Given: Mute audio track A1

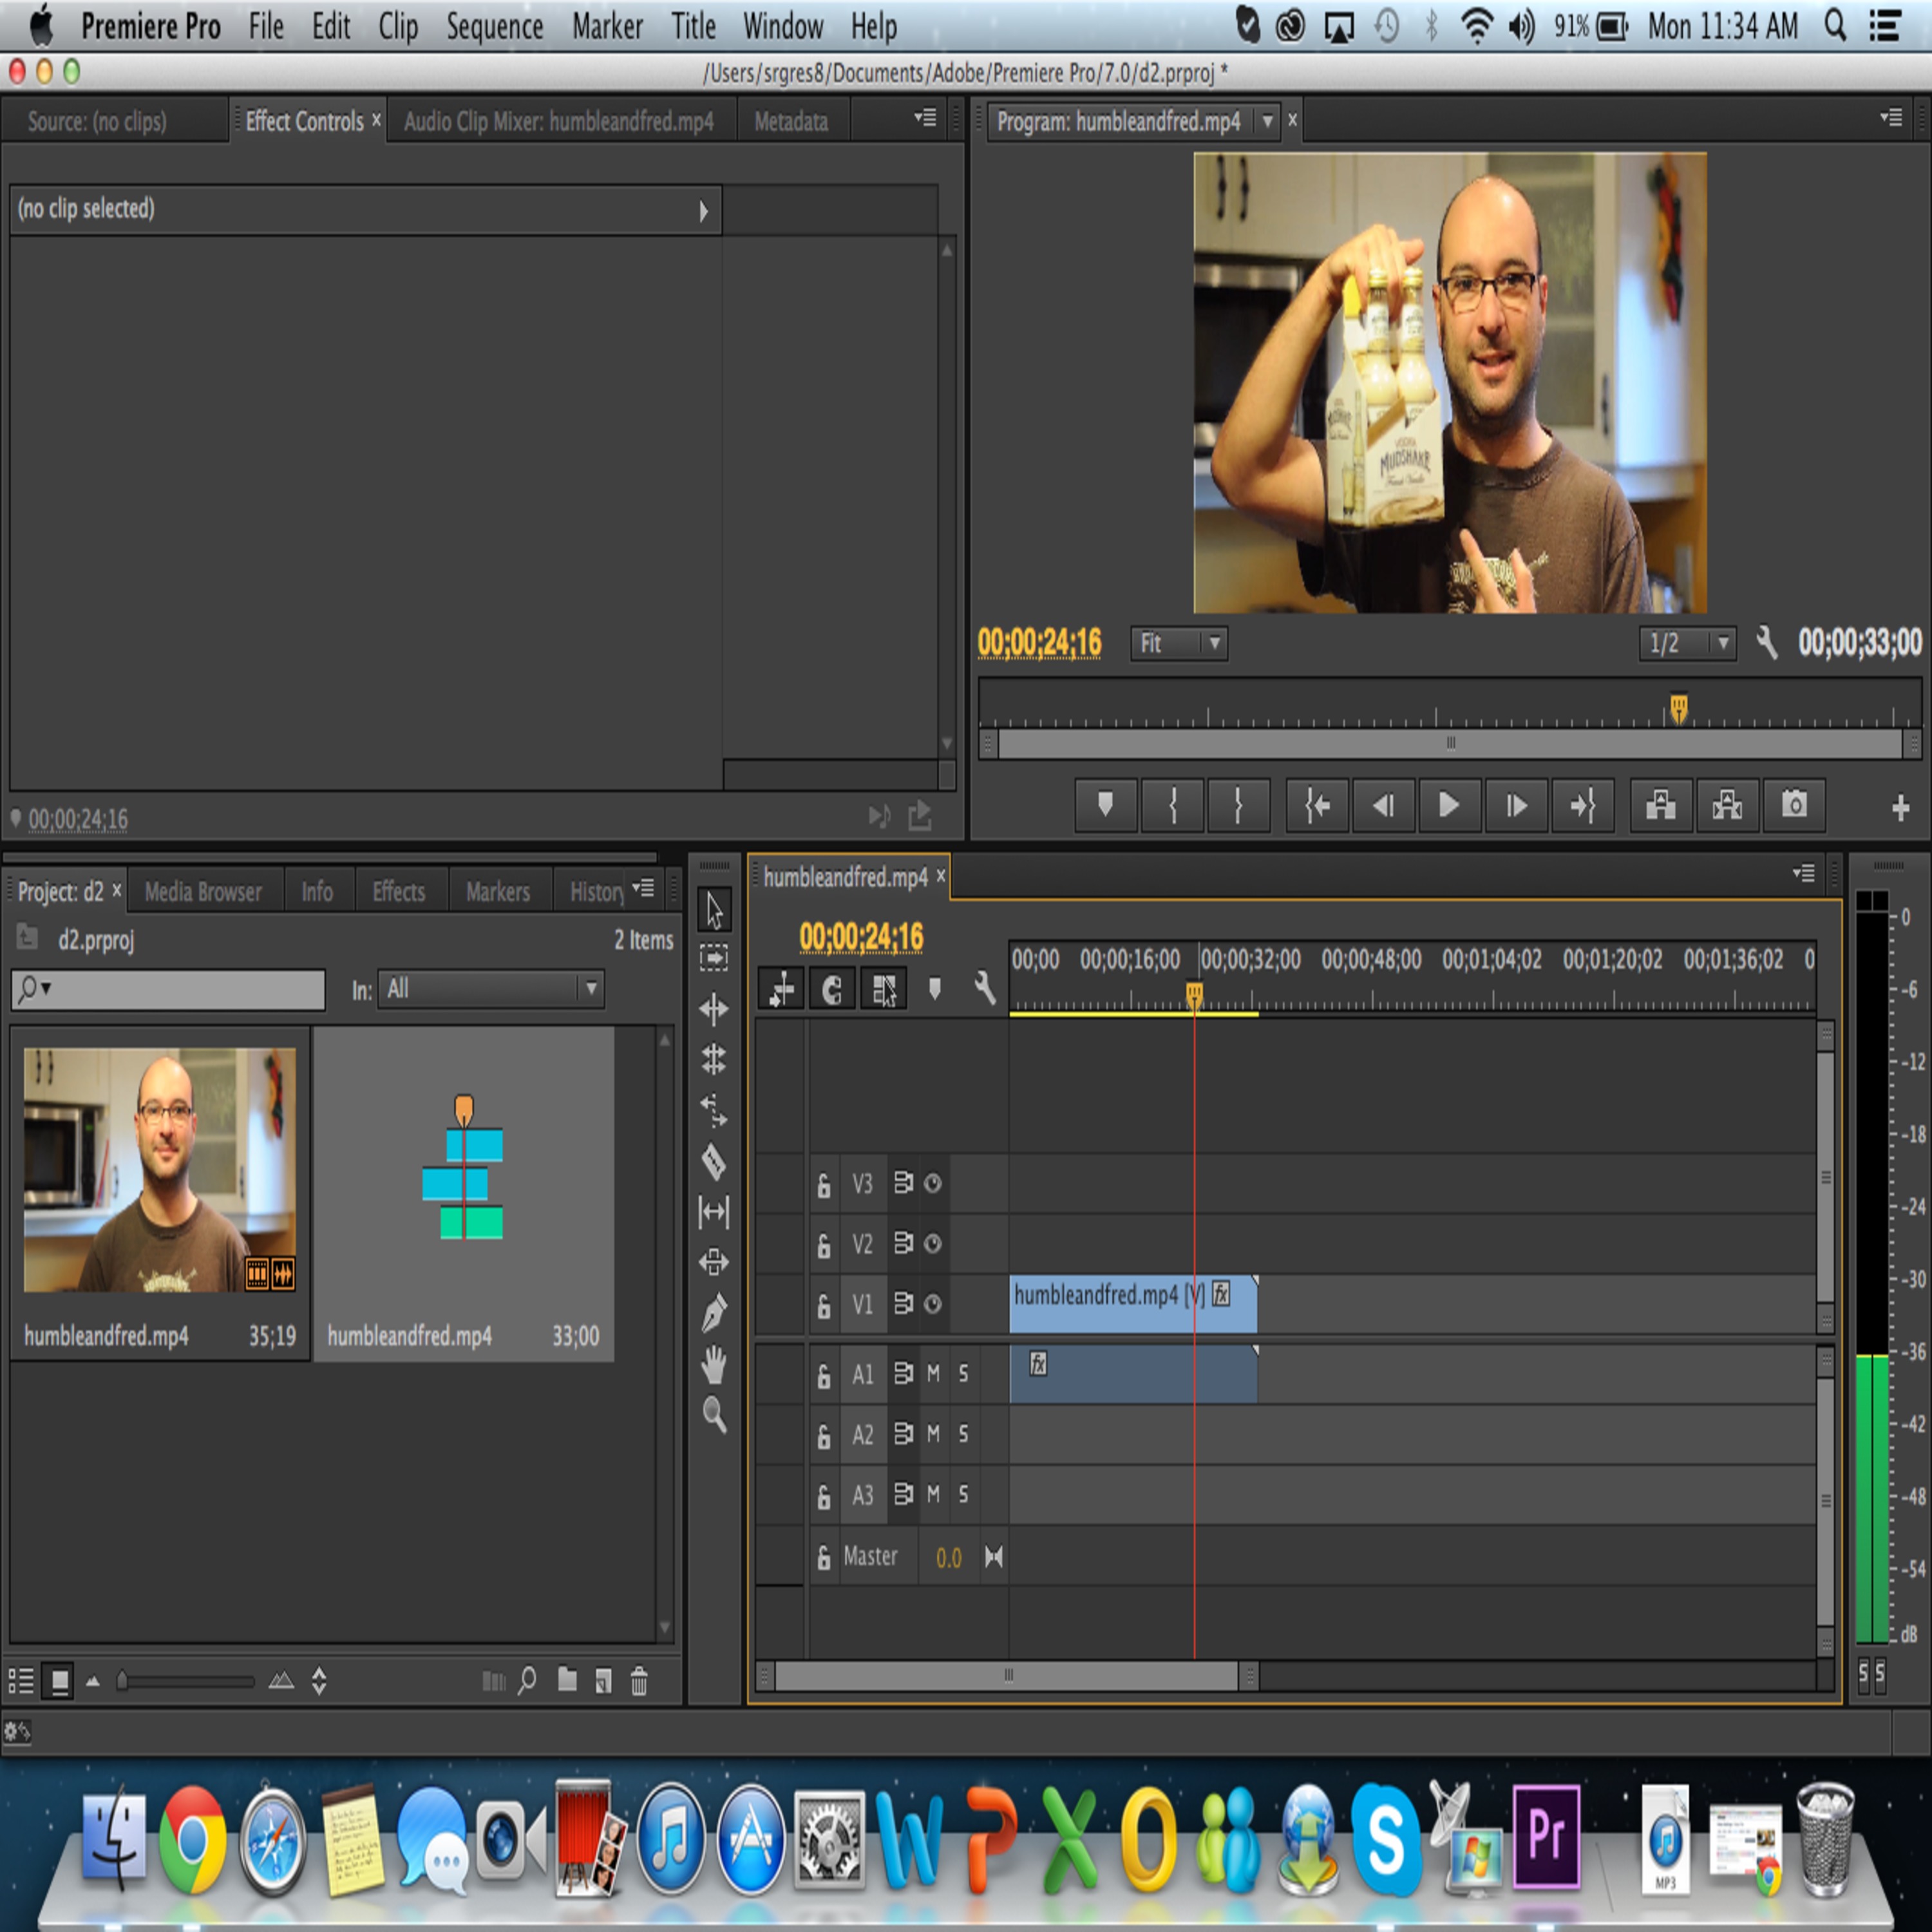Looking at the screenshot, I should click(x=933, y=1374).
